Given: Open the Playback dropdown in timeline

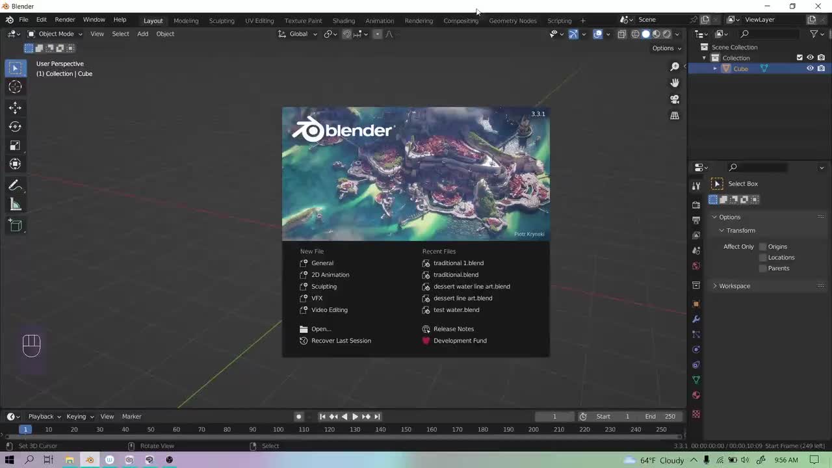Looking at the screenshot, I should tap(44, 417).
